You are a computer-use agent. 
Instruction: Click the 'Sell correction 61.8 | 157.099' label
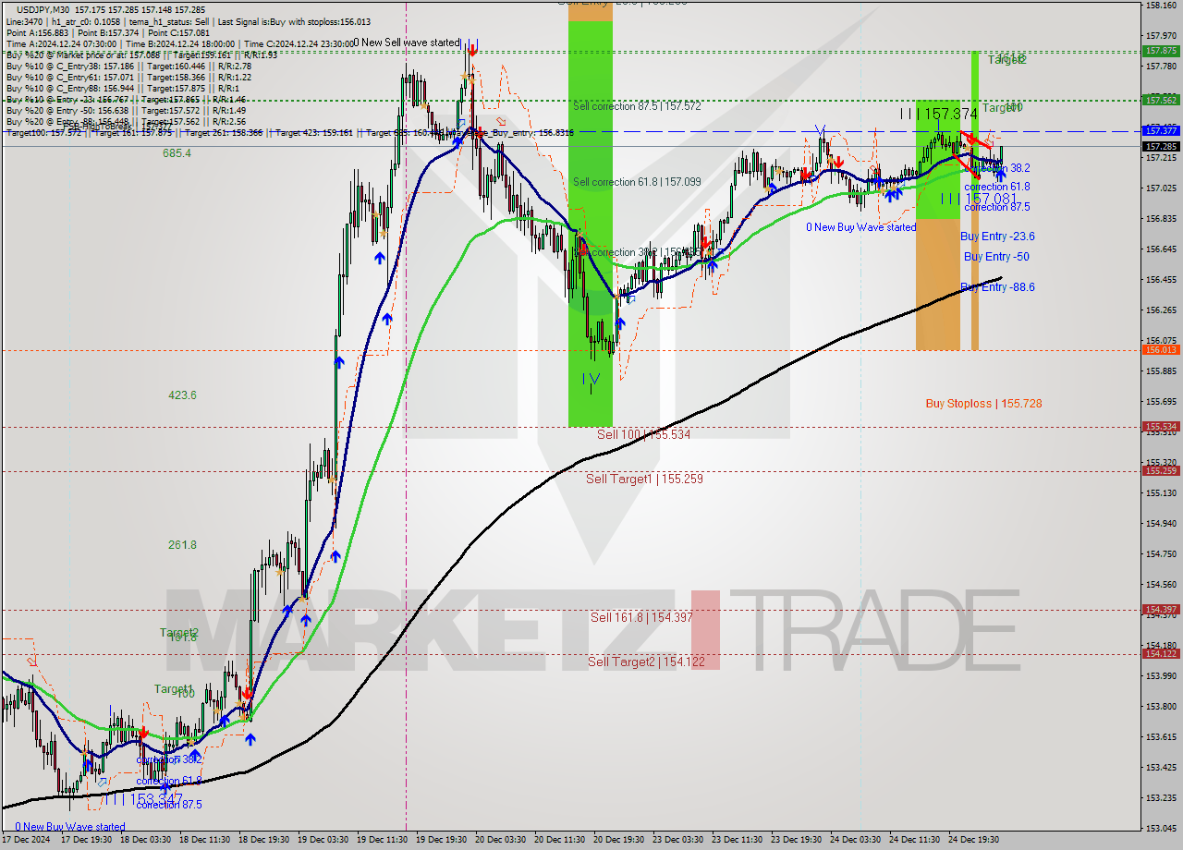point(637,182)
